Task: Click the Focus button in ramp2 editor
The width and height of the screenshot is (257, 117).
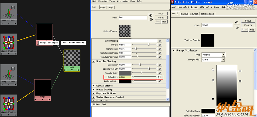Action: (x=248, y=21)
